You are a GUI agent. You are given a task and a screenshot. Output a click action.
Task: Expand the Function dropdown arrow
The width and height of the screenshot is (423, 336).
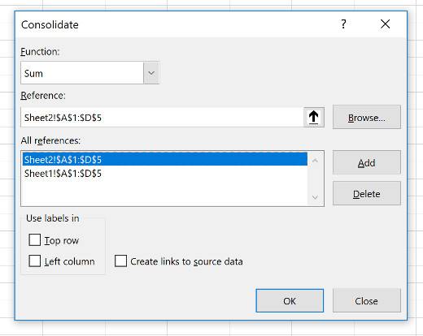click(x=151, y=73)
